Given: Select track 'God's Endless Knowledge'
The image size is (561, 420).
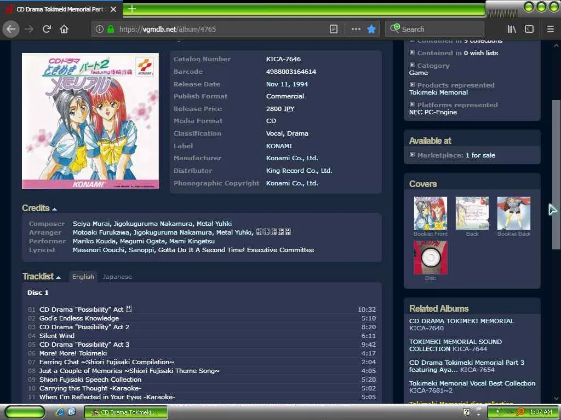Looking at the screenshot, I should pyautogui.click(x=79, y=318).
